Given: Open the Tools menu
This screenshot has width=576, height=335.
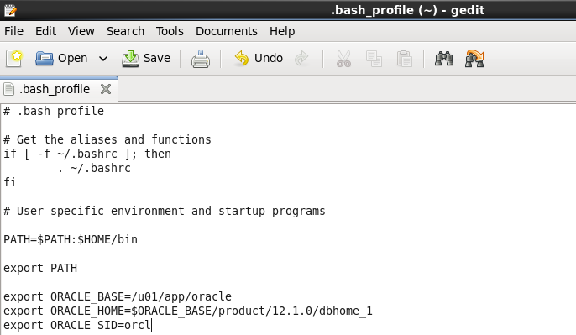Looking at the screenshot, I should pos(170,31).
